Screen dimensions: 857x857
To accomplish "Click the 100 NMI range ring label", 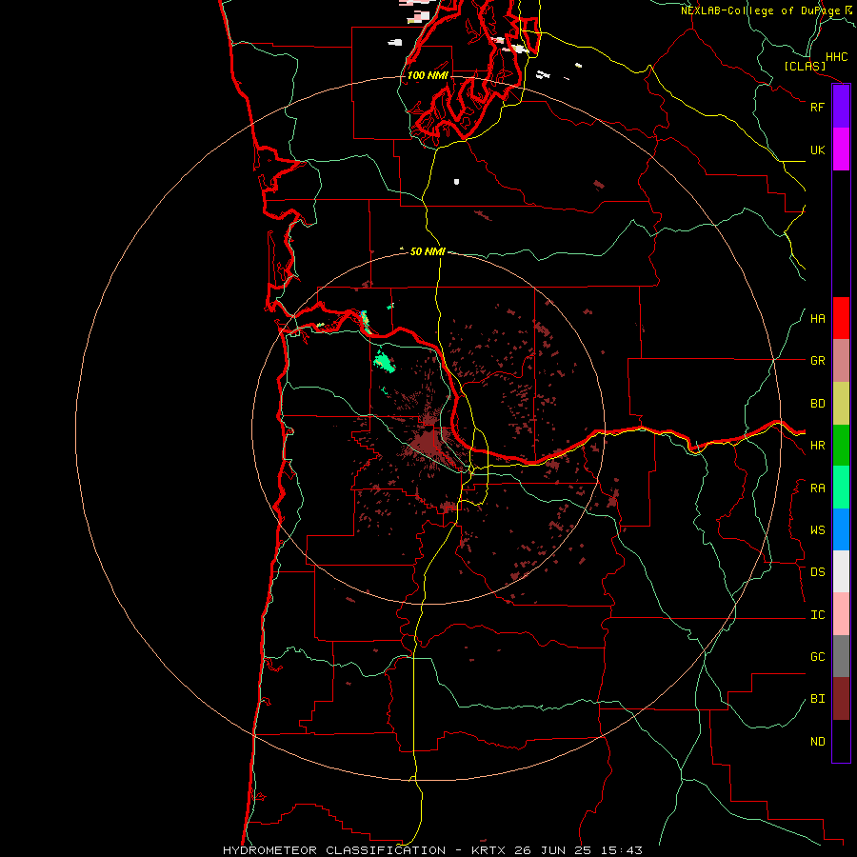I will [428, 75].
